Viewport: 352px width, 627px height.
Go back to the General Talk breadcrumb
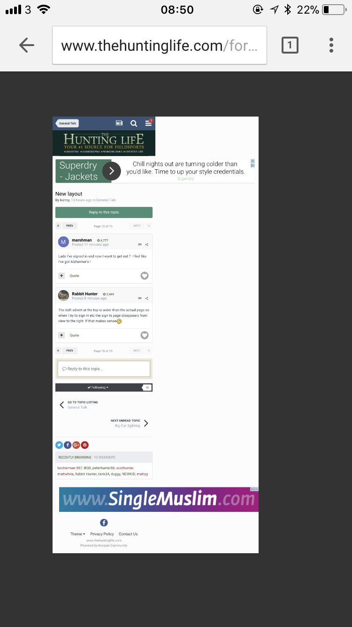click(x=67, y=123)
